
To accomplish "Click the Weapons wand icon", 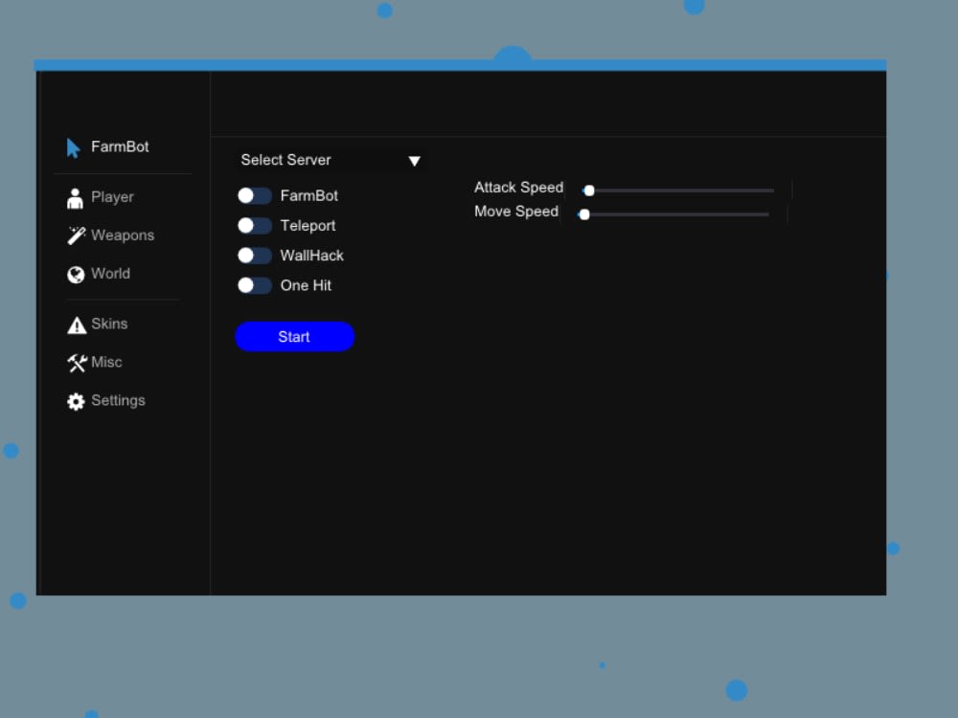I will pos(75,236).
